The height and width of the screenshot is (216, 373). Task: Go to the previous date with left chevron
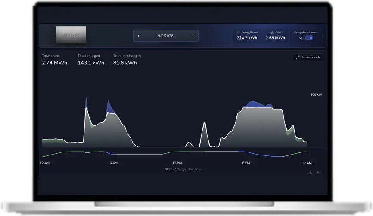(x=138, y=36)
